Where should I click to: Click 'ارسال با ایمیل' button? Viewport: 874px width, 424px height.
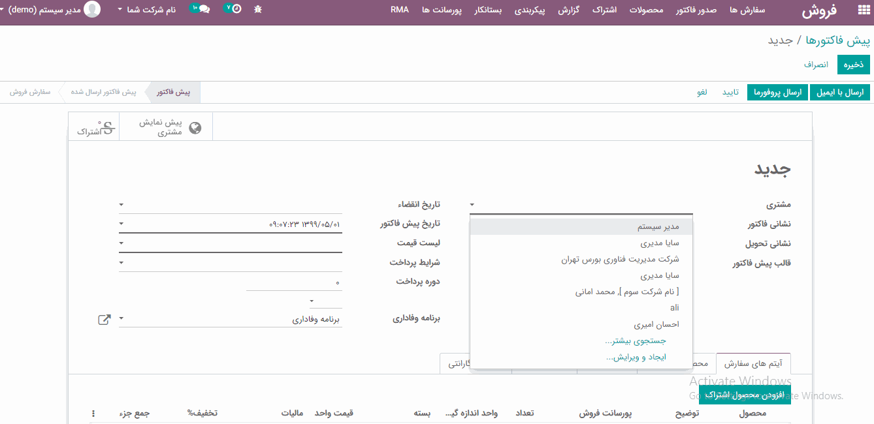point(840,93)
